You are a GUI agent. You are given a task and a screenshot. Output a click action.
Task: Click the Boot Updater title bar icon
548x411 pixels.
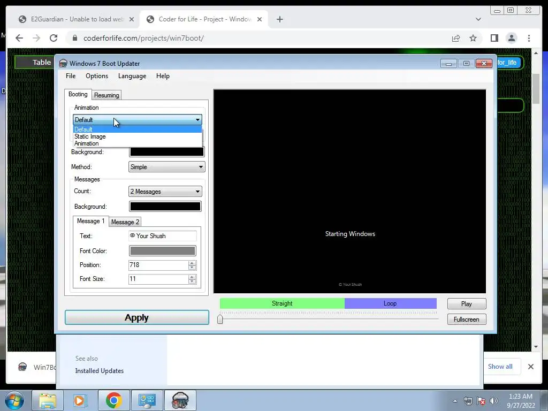pos(63,63)
